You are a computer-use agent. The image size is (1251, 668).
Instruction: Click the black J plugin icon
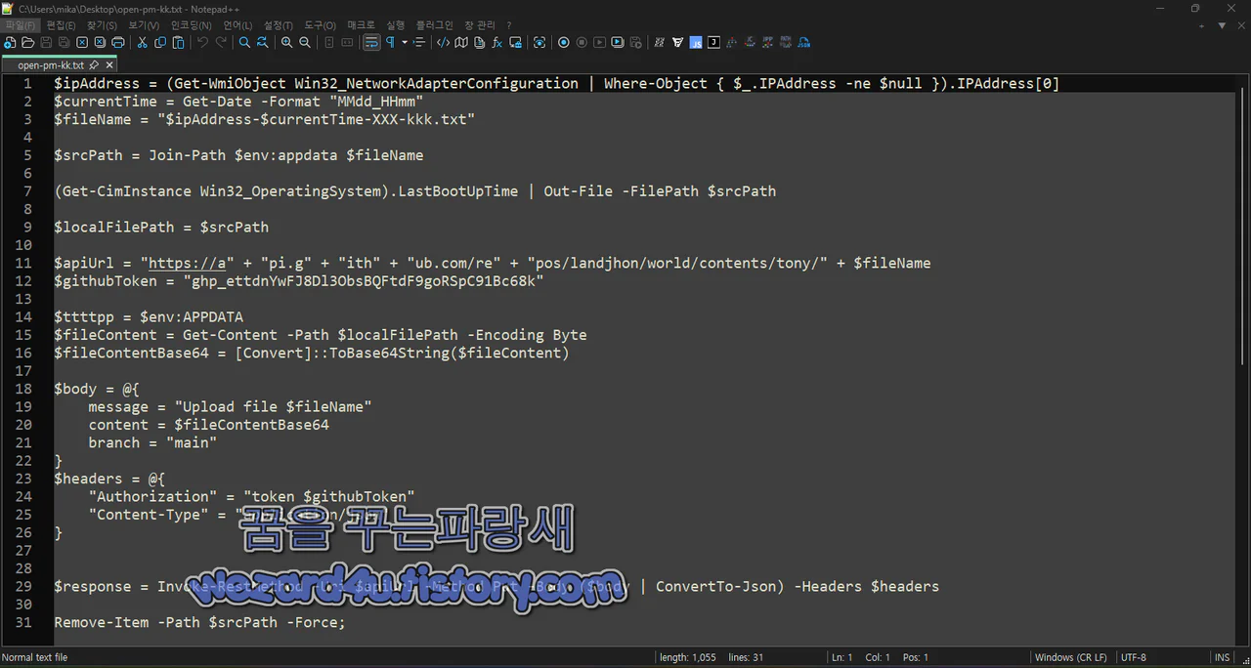tap(713, 43)
